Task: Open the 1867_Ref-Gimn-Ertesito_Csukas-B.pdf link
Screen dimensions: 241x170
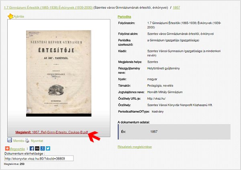Action: [x=52, y=132]
